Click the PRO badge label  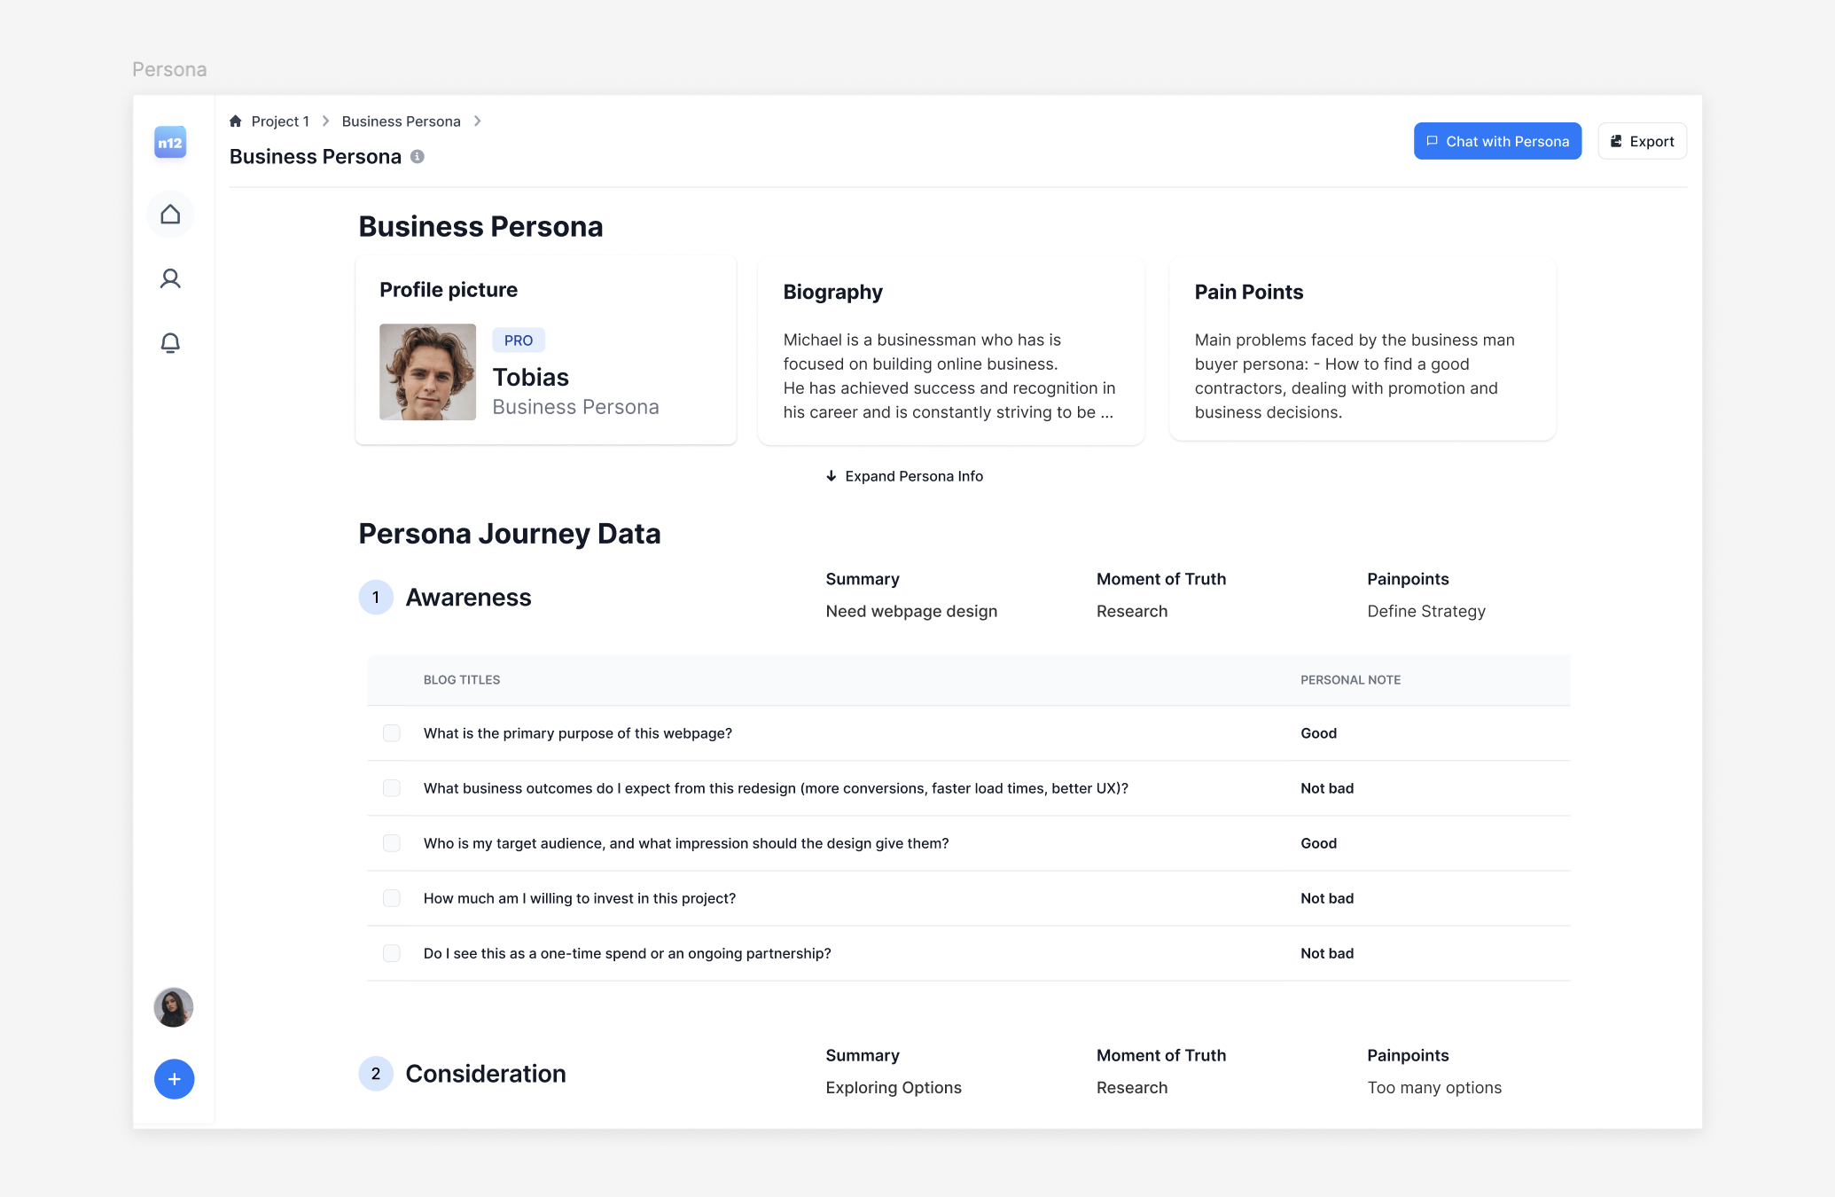click(x=519, y=340)
